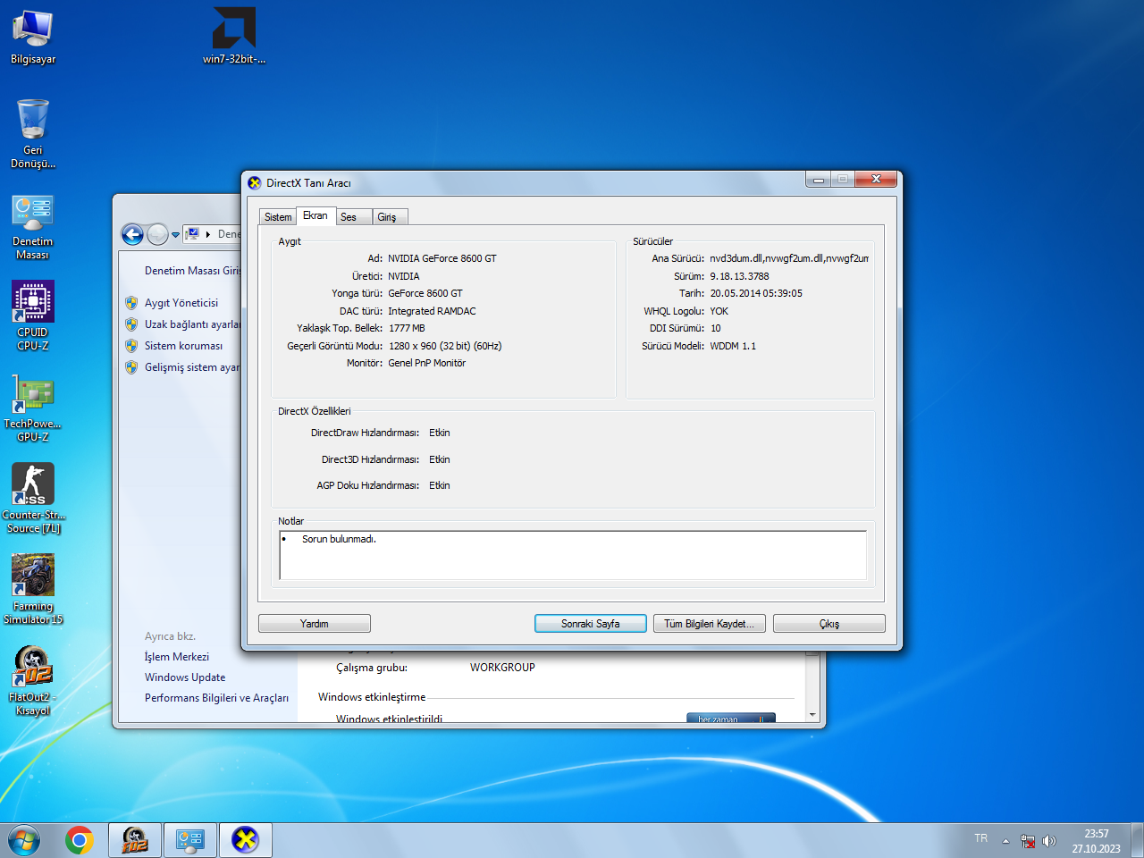This screenshot has width=1144, height=858.
Task: Click Tüm Bilgileri Kaydet button
Action: [710, 624]
